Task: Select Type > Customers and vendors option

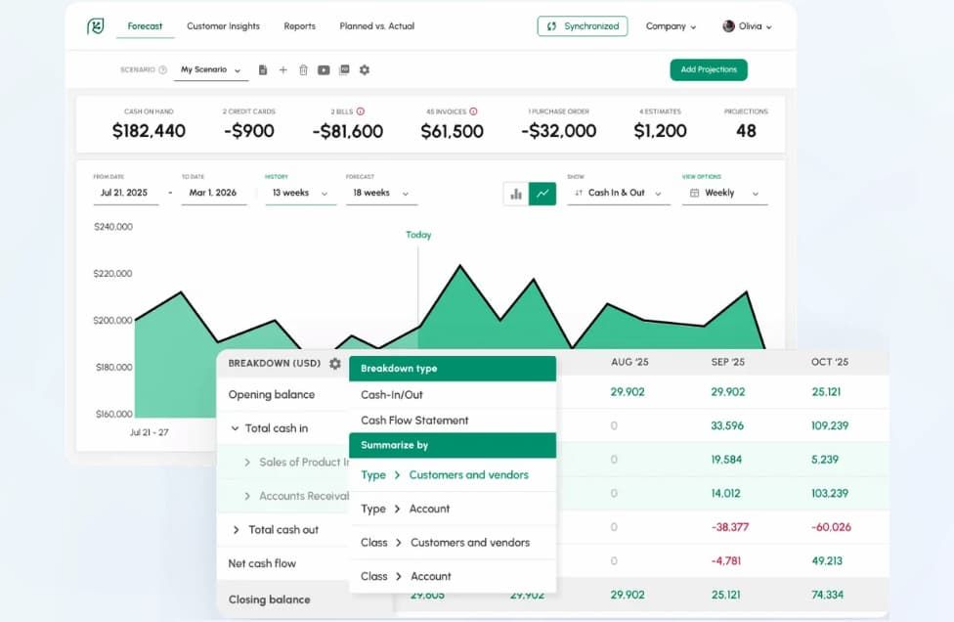Action: click(x=452, y=474)
